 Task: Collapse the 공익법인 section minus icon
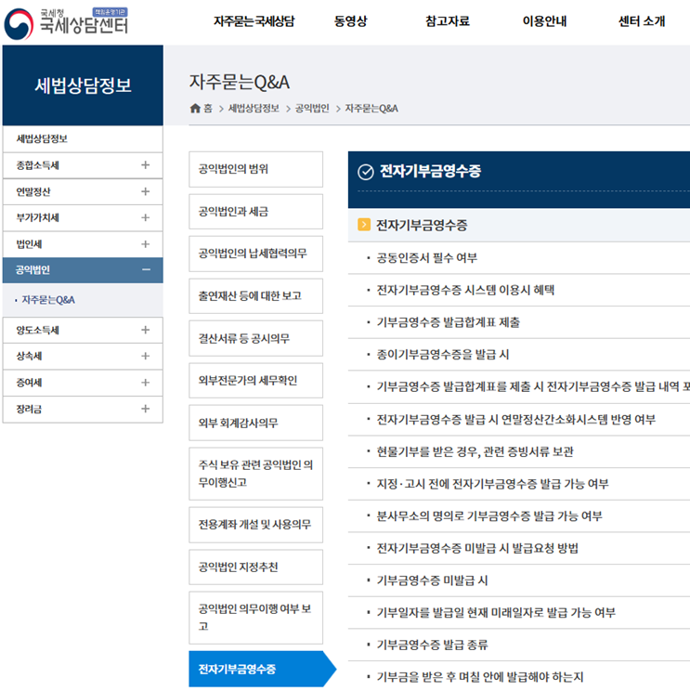(x=145, y=270)
